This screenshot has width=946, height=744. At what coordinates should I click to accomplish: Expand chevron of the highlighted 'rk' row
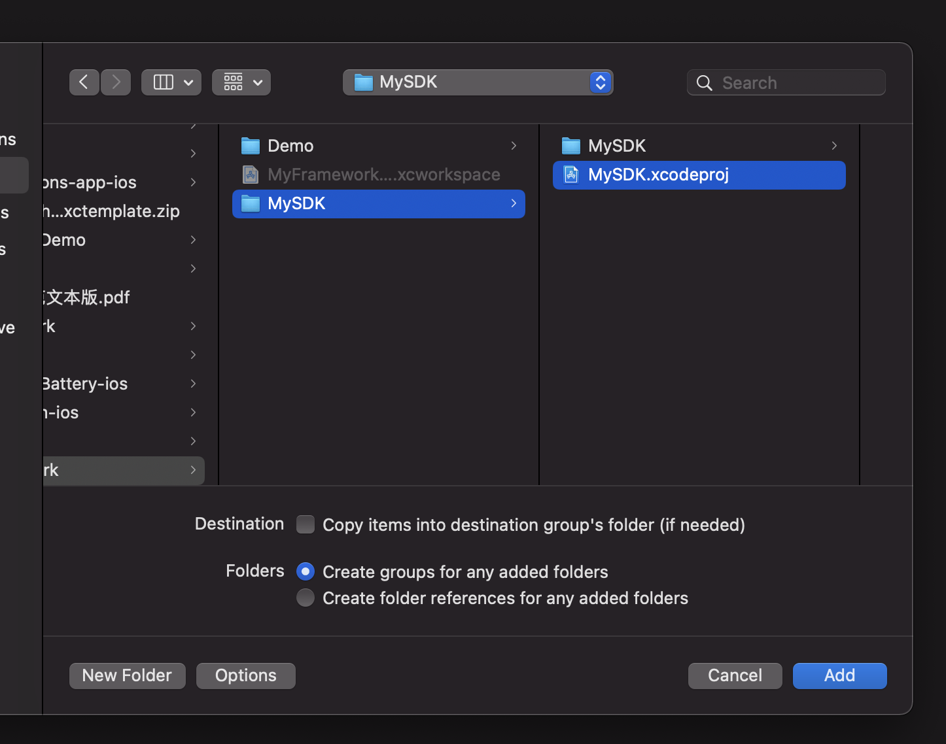click(193, 470)
